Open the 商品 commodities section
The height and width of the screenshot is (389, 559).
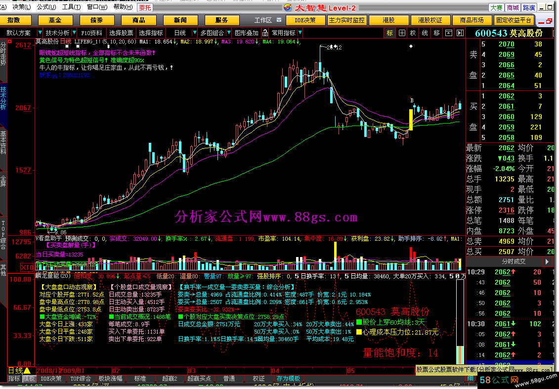pyautogui.click(x=139, y=20)
